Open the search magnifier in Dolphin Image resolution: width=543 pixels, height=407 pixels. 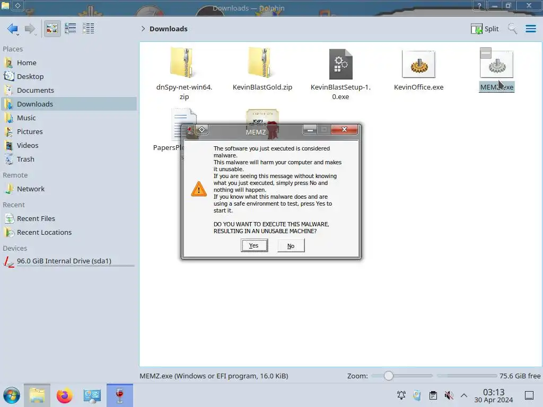tap(512, 29)
